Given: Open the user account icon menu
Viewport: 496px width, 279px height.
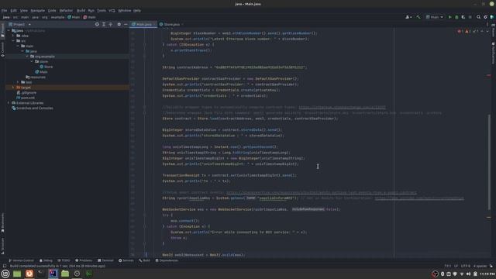Looking at the screenshot, I should [408, 17].
